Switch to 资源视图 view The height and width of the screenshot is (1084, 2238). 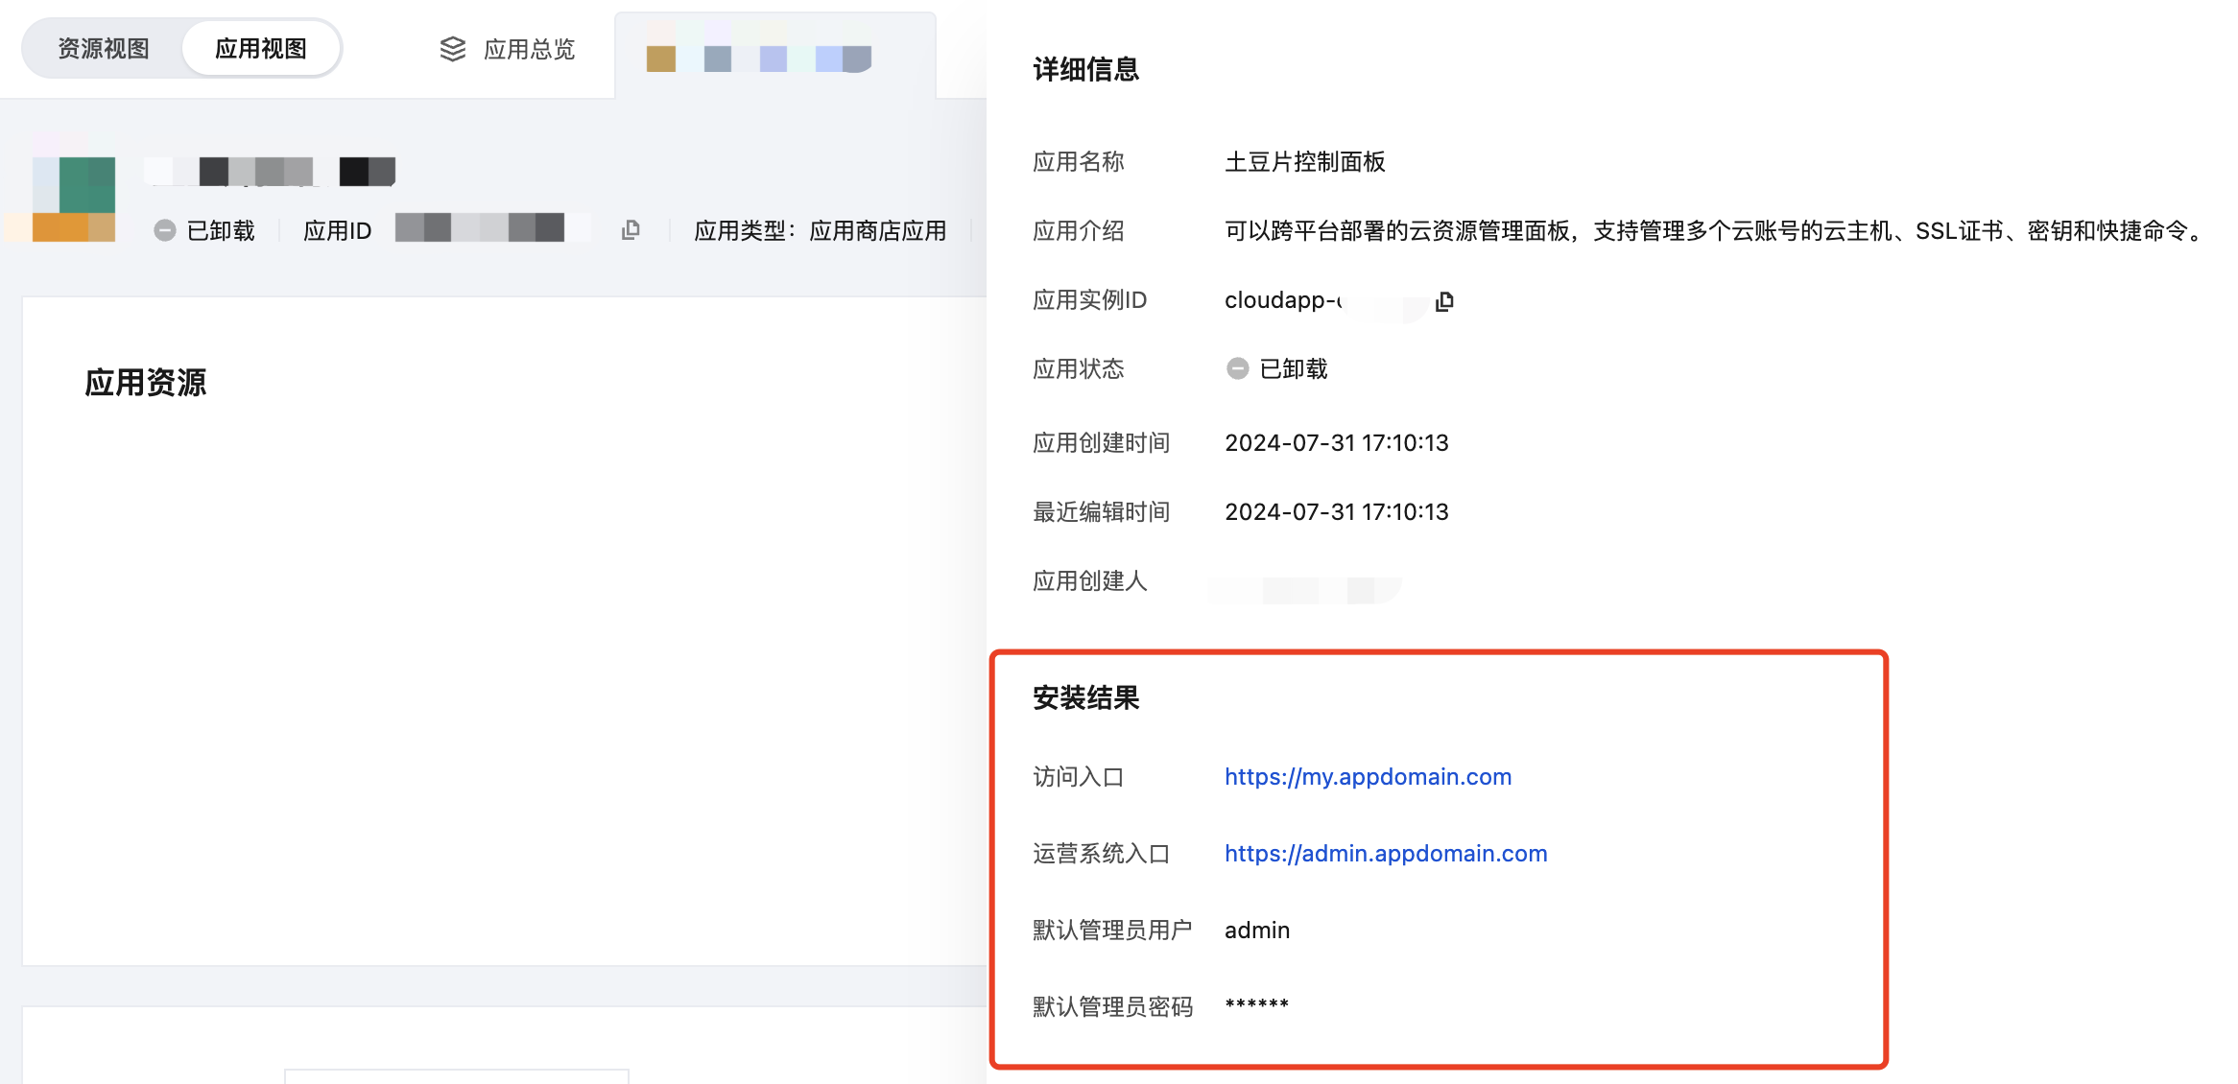(103, 49)
